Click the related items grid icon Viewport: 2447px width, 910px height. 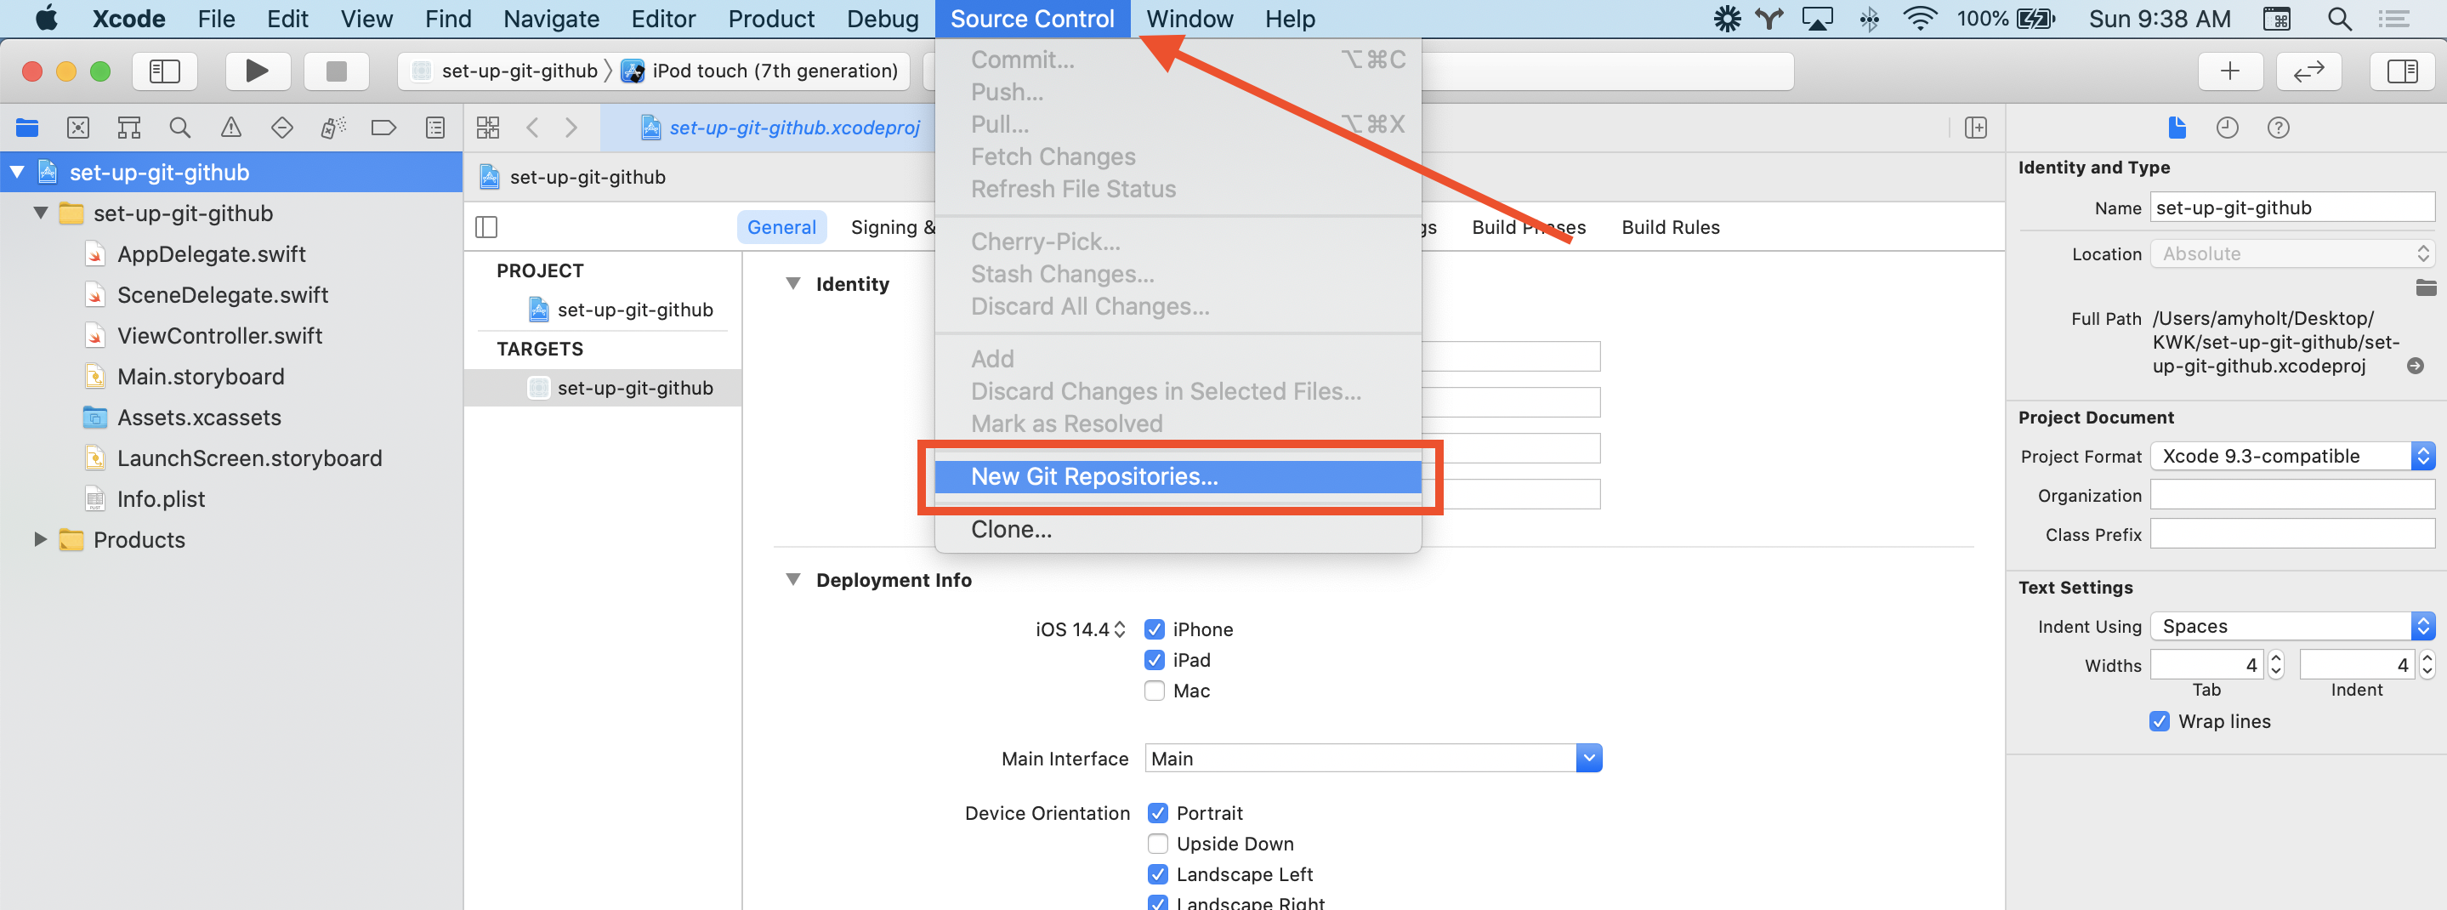pos(488,128)
